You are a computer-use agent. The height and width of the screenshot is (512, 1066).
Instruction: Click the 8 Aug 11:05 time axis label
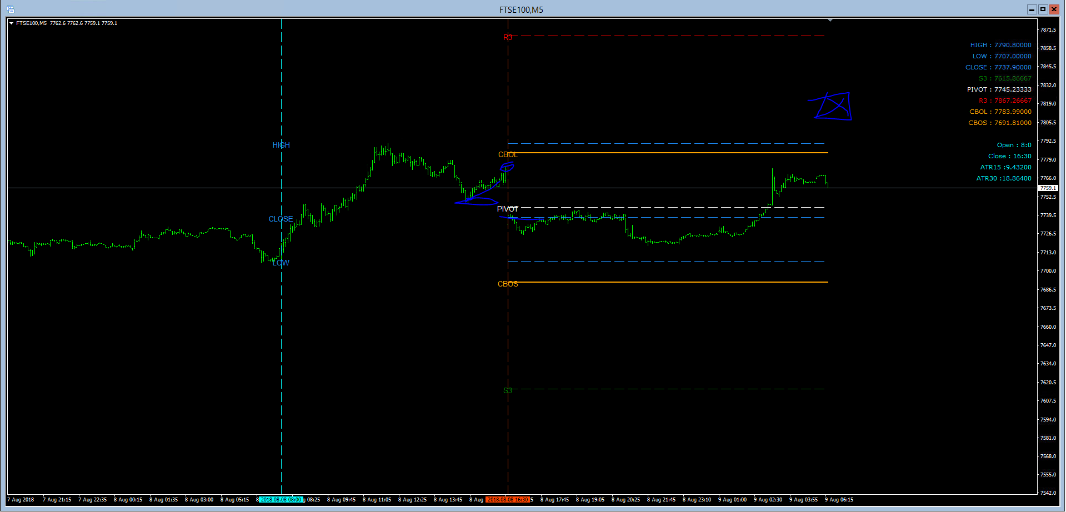point(377,500)
